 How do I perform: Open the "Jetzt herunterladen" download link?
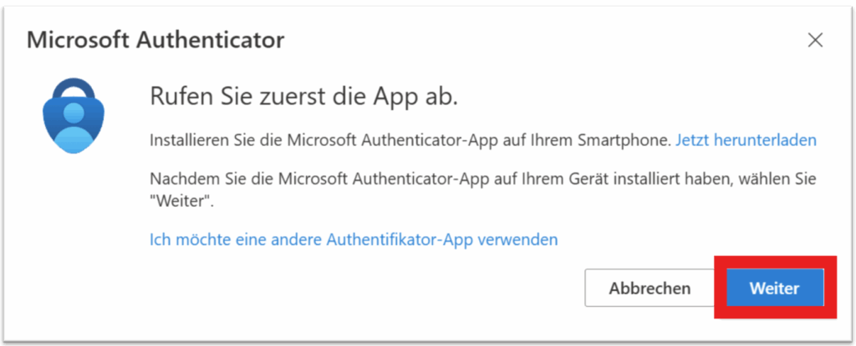pyautogui.click(x=746, y=140)
